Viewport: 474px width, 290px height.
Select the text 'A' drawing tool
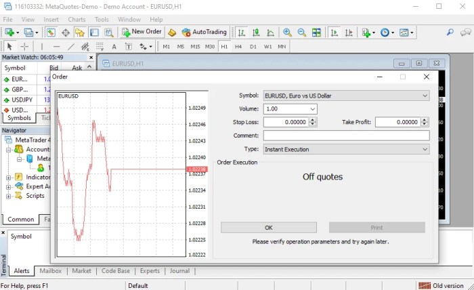[114, 47]
